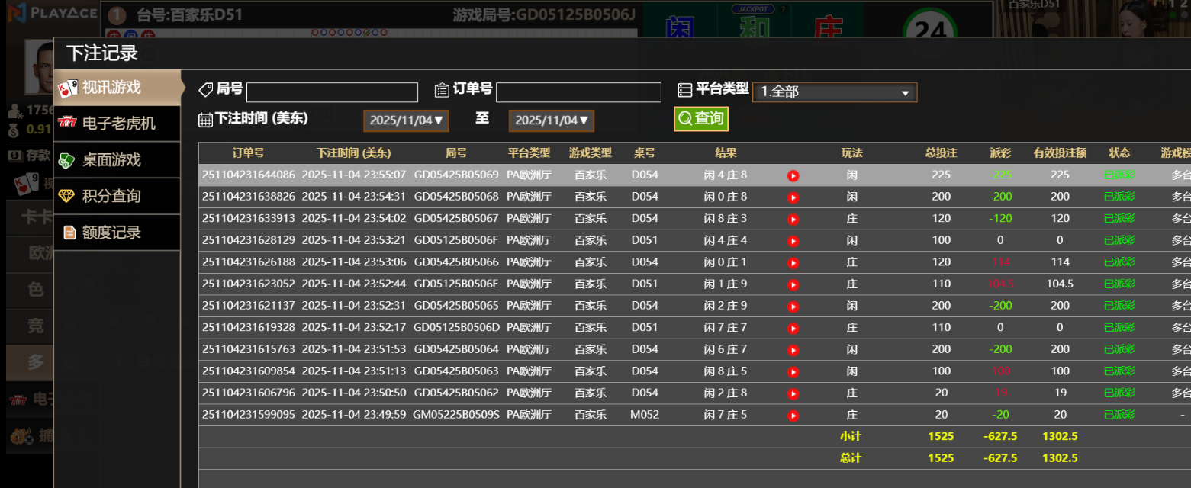Play replay for round GD05425B05062
1191x488 pixels.
tap(793, 394)
